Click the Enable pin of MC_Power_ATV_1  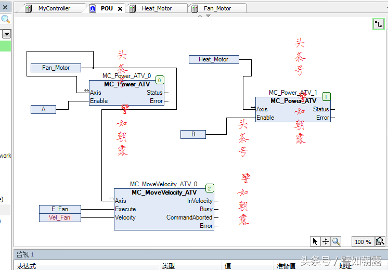click(265, 118)
